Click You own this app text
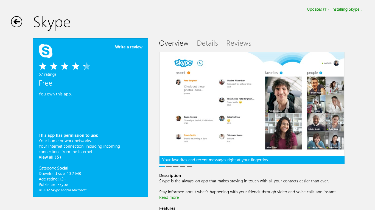This screenshot has width=375, height=210. (55, 94)
